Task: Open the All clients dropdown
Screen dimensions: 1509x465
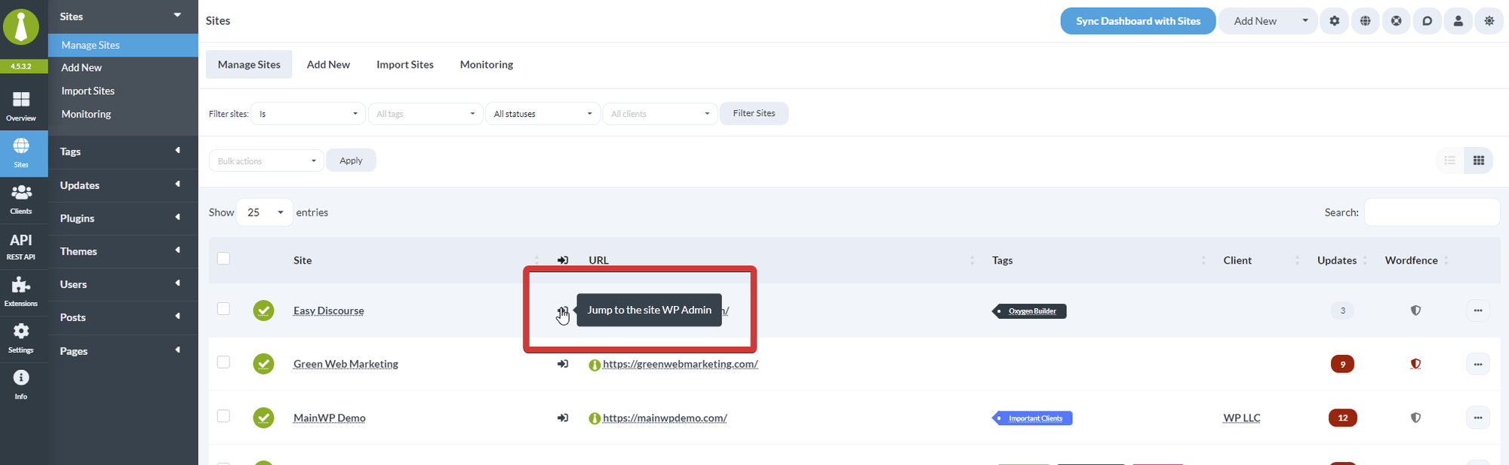Action: coord(660,114)
